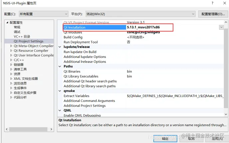Click the 应用(A) button
This screenshot has height=143, width=229.
pyautogui.click(x=217, y=138)
